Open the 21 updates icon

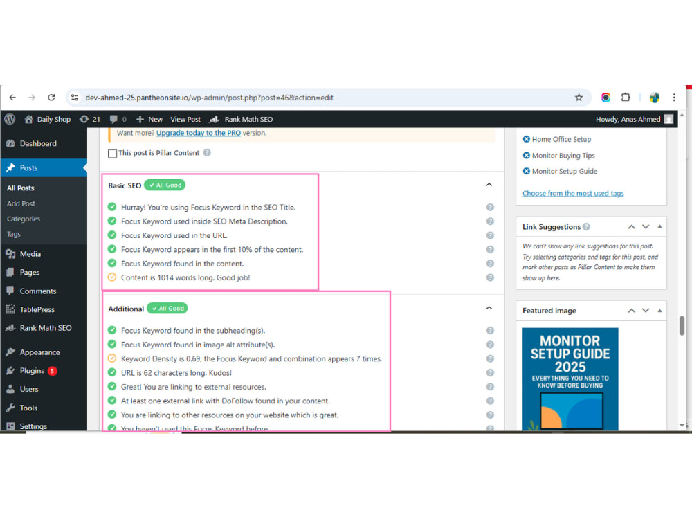pyautogui.click(x=89, y=119)
